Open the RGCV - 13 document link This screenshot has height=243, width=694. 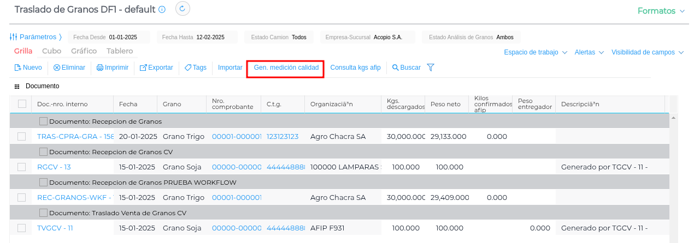tap(54, 167)
